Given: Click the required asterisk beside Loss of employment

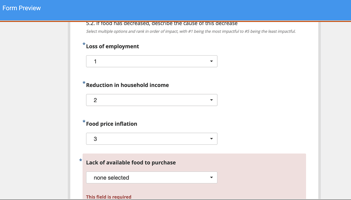Looking at the screenshot, I should click(x=83, y=44).
